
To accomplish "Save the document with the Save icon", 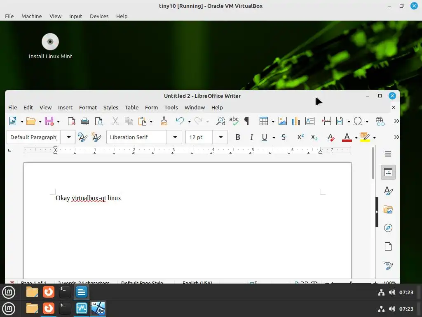I will [x=49, y=121].
